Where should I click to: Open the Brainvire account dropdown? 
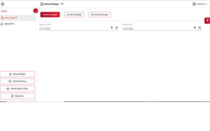[203, 4]
